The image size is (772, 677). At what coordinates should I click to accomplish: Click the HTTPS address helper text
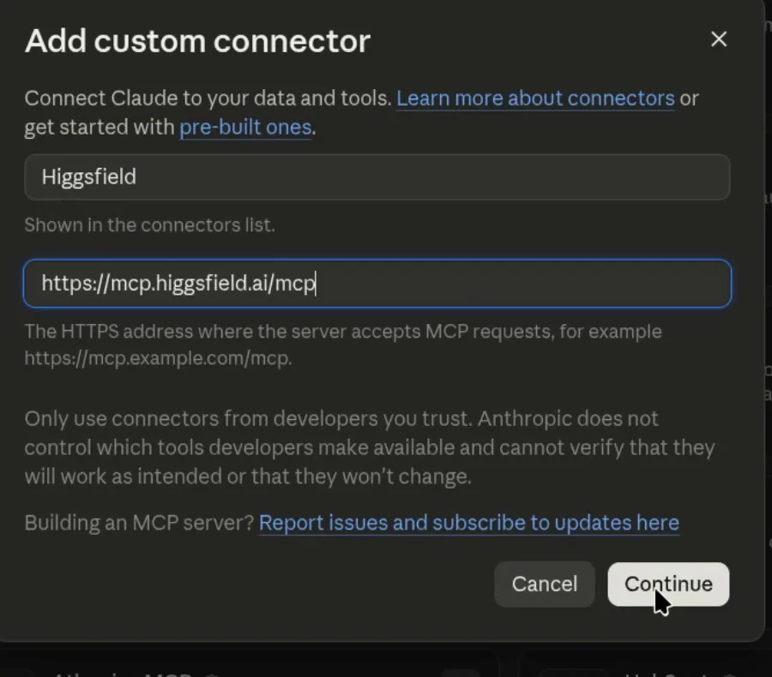pos(343,332)
